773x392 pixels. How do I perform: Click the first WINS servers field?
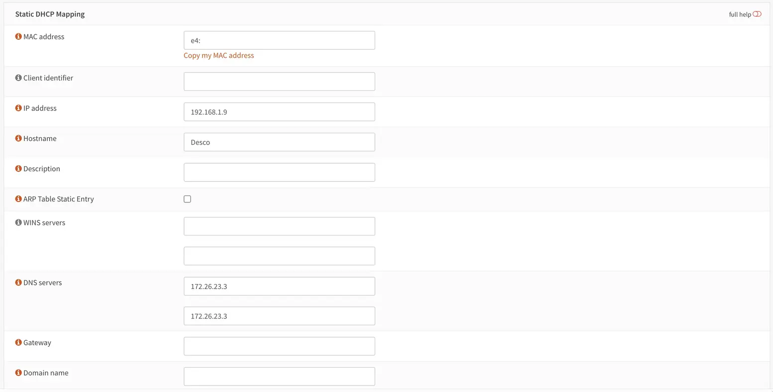point(279,226)
